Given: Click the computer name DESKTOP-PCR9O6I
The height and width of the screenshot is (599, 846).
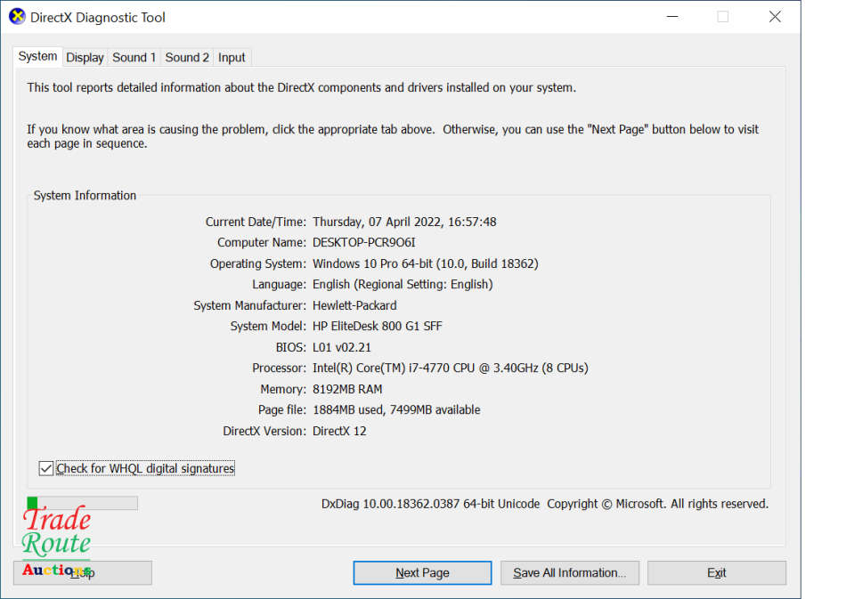Looking at the screenshot, I should point(363,242).
